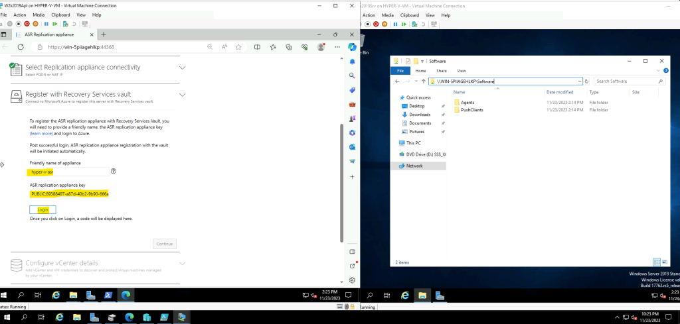Viewport: 680px width, 324px height.
Task: Open Edge Collections icon
Action: [289, 47]
